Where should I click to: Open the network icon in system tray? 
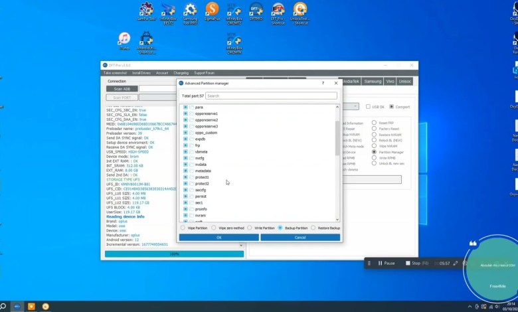(491, 307)
